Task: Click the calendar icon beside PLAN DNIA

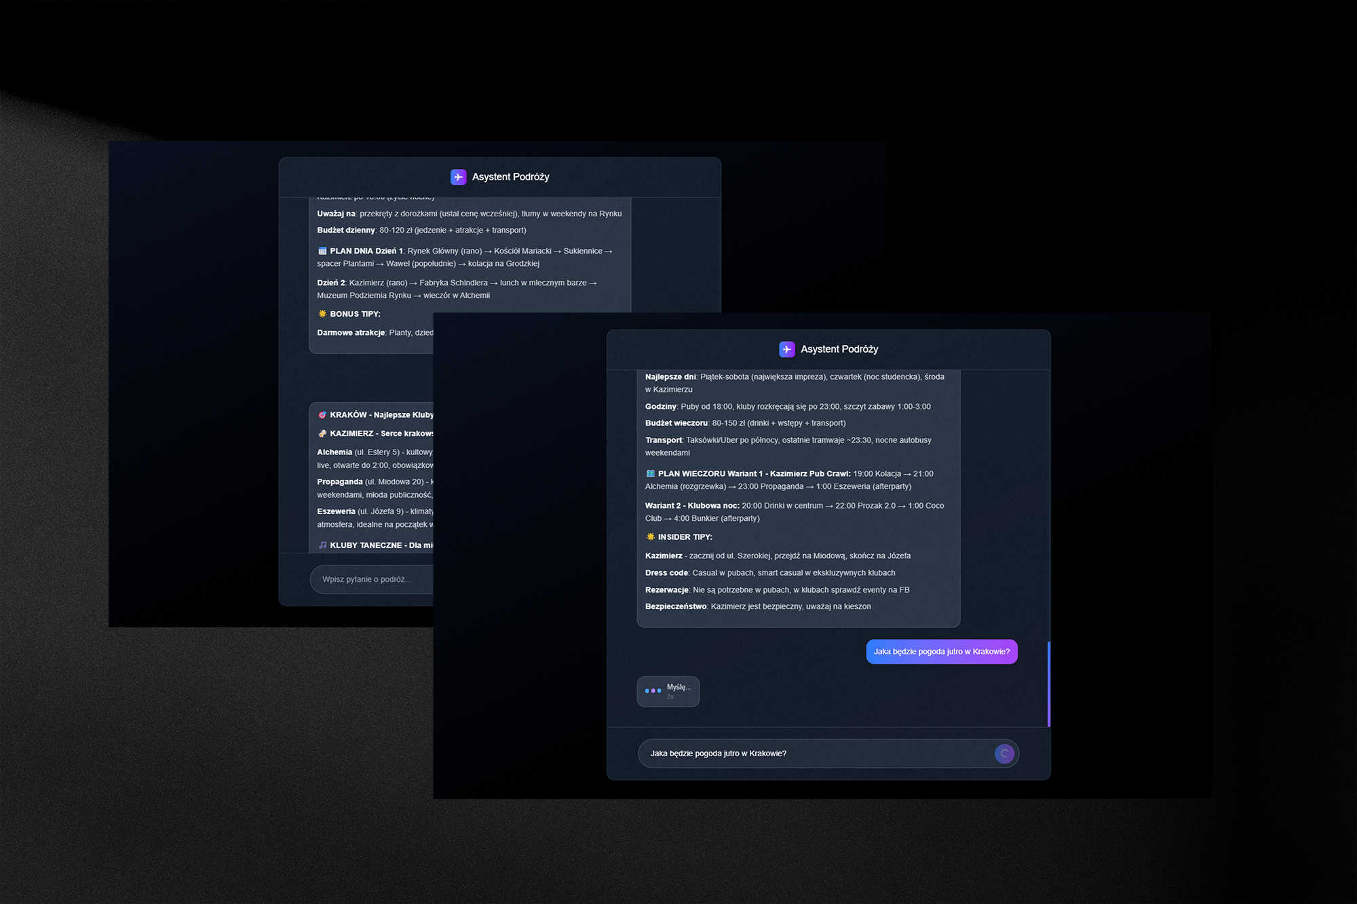Action: (322, 251)
